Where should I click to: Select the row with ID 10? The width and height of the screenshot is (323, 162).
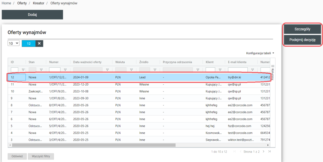pyautogui.click(x=95, y=91)
